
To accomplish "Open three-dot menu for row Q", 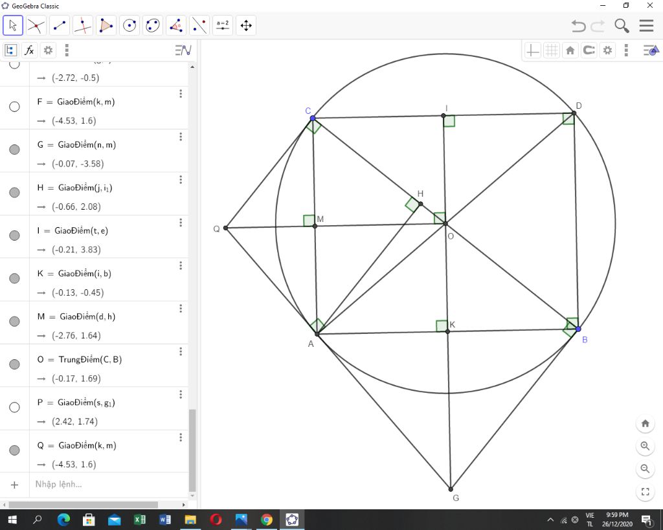I will (x=181, y=437).
